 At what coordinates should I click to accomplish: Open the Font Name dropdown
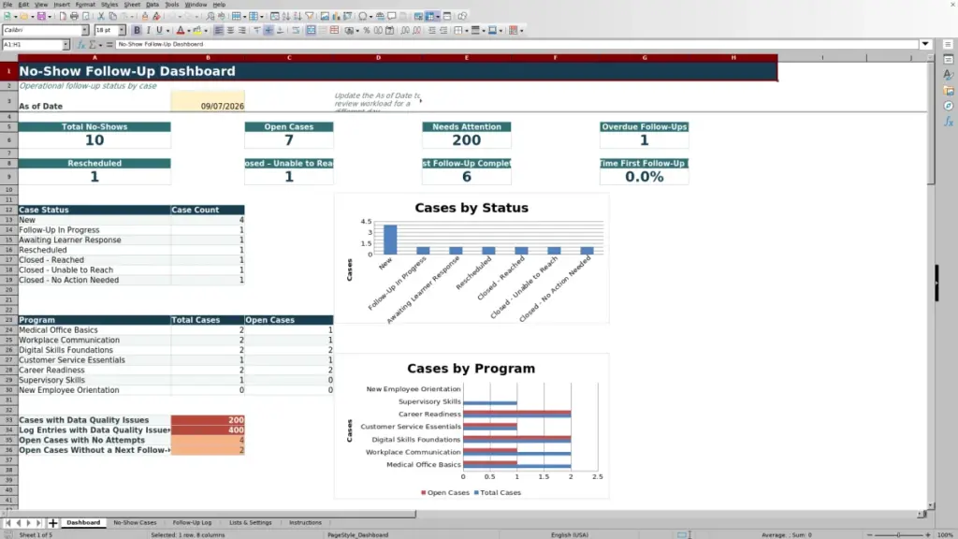point(84,30)
